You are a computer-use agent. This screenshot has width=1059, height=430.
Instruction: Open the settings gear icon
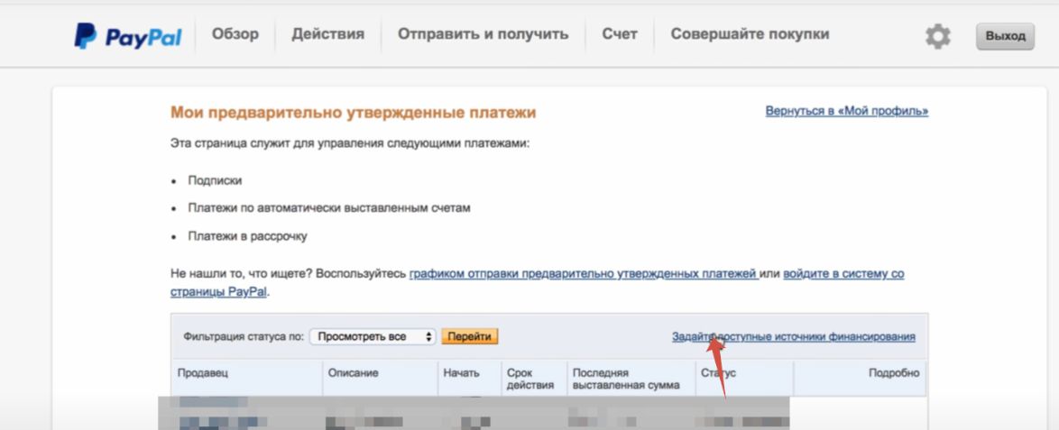pos(938,36)
